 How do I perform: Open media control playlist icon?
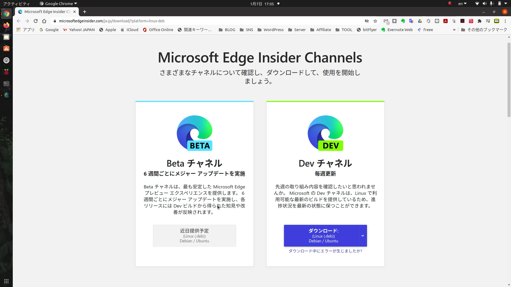488,21
